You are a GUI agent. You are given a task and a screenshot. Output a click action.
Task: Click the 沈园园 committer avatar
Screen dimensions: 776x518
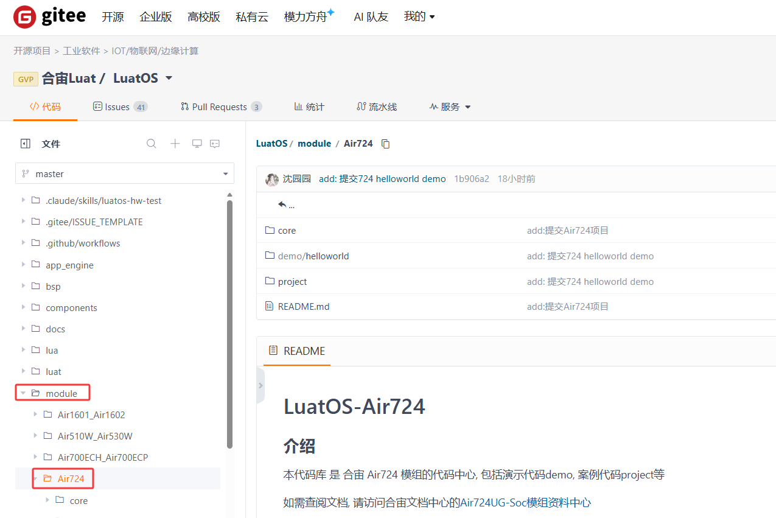pos(272,179)
